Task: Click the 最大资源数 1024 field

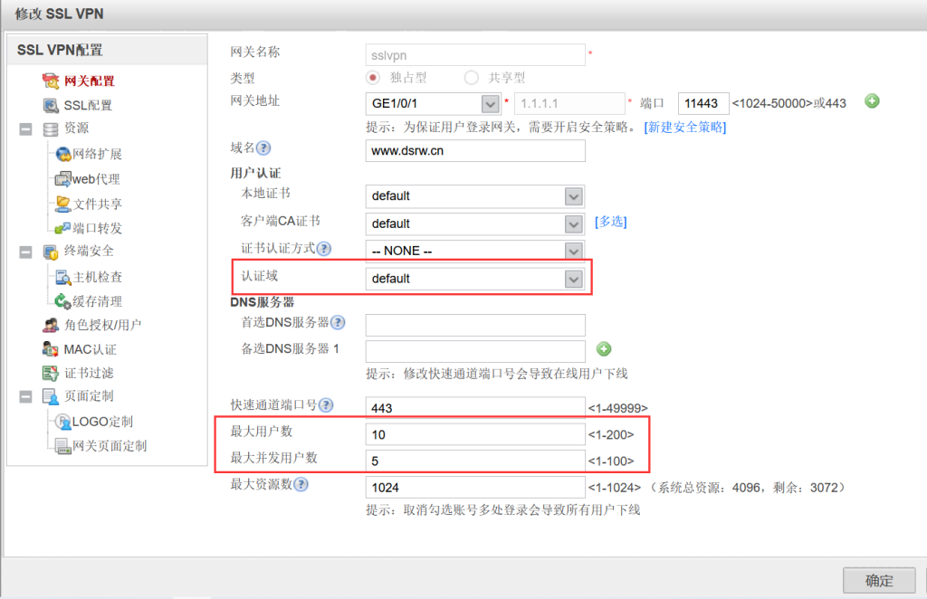Action: click(475, 488)
